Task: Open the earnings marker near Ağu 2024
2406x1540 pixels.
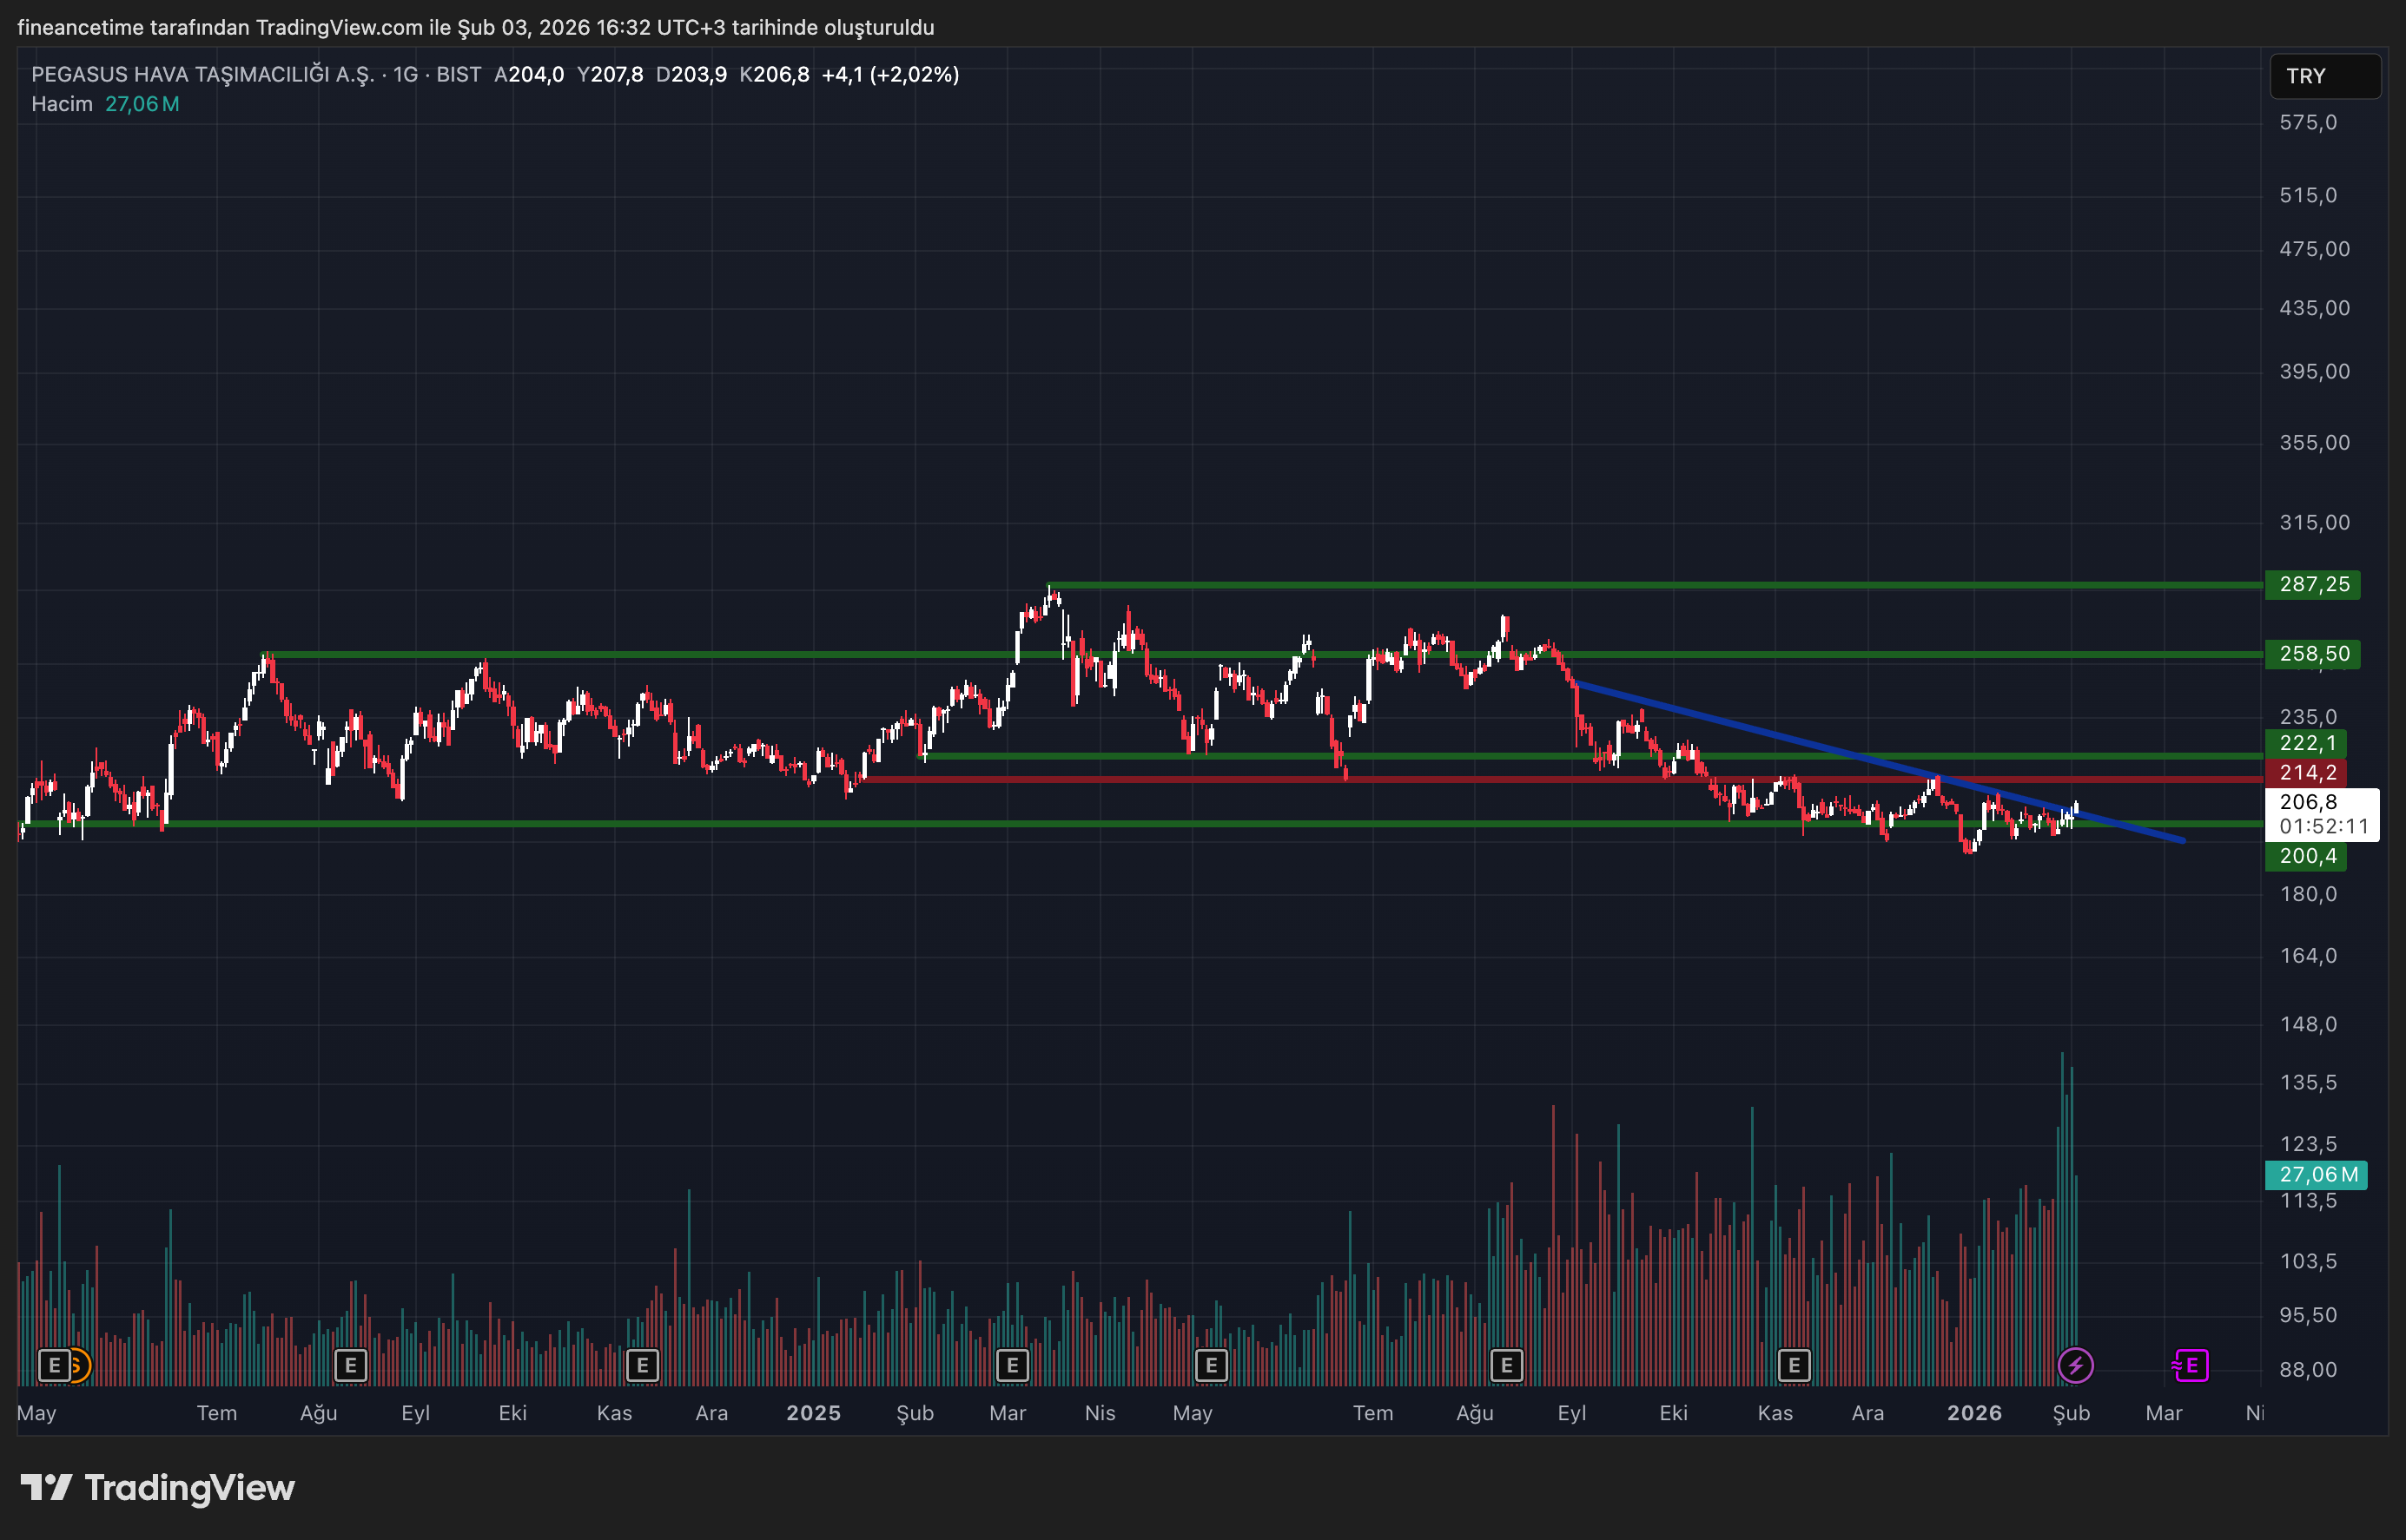Action: (350, 1365)
